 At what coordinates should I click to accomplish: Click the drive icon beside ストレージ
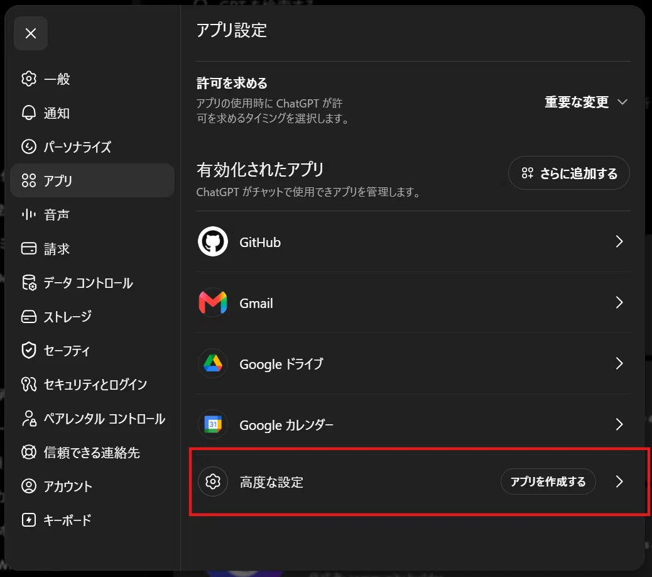(x=29, y=317)
